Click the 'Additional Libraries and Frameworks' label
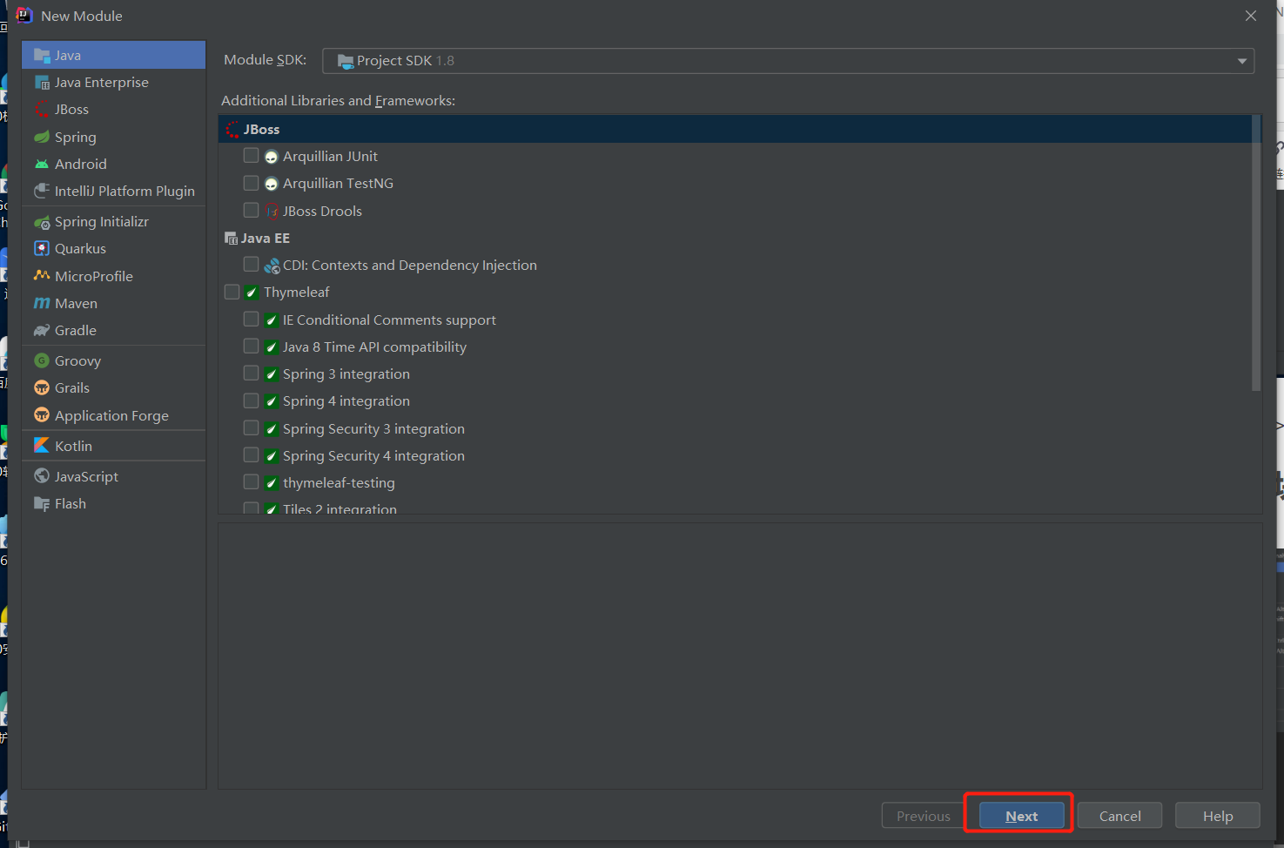The height and width of the screenshot is (848, 1284). point(338,101)
